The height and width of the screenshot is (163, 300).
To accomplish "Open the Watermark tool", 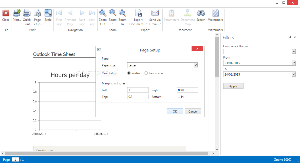I will coord(216,13).
